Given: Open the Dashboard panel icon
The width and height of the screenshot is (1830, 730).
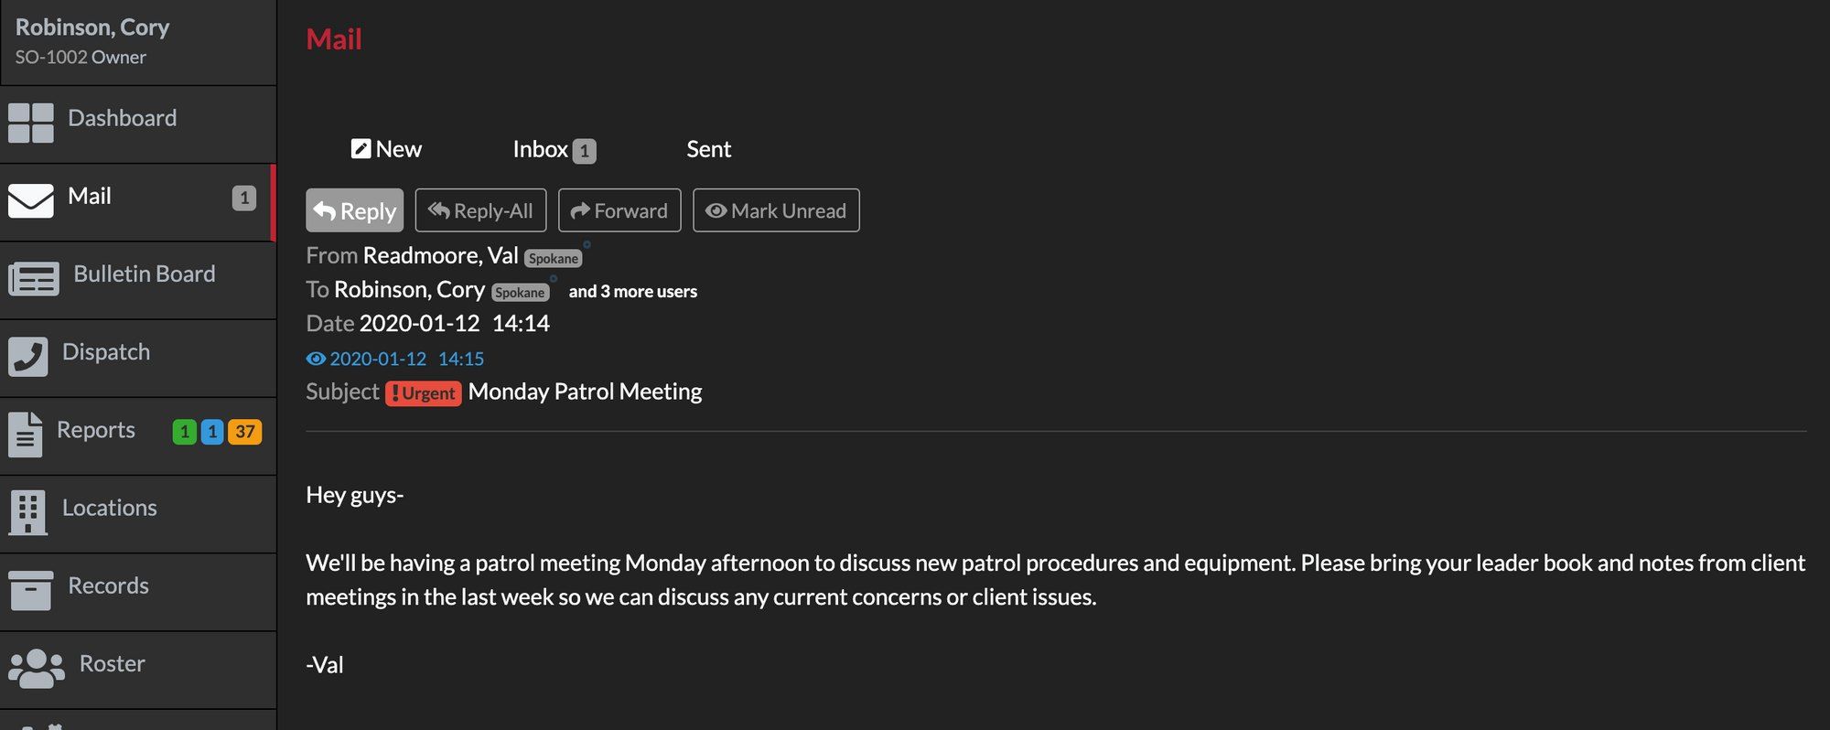Looking at the screenshot, I should 31,121.
